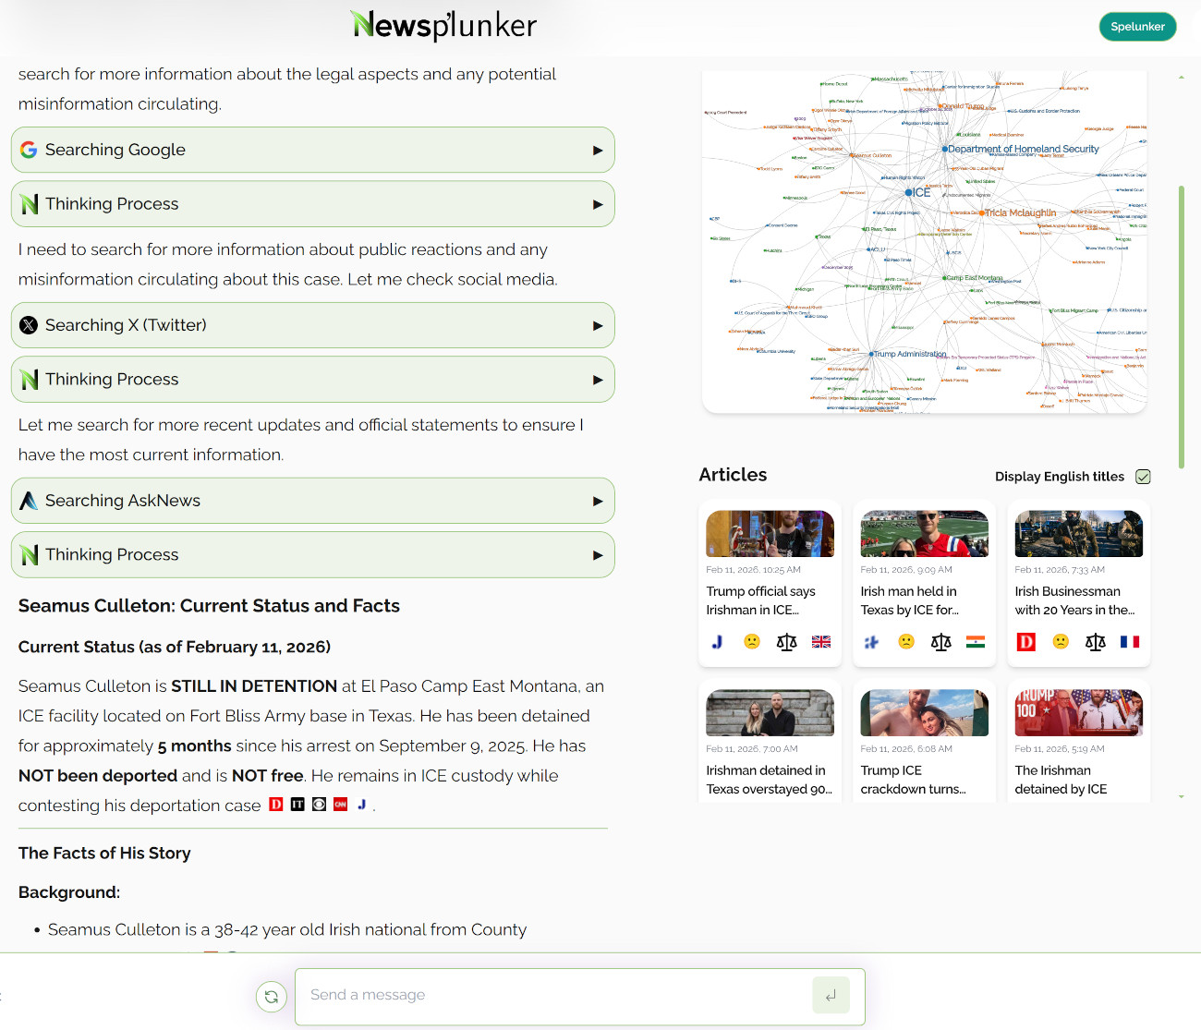Click UK flag icon on Trump official article
This screenshot has height=1030, width=1201.
(x=821, y=642)
